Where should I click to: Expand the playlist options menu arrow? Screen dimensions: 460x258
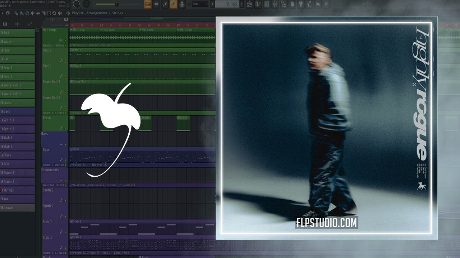(x=3, y=13)
